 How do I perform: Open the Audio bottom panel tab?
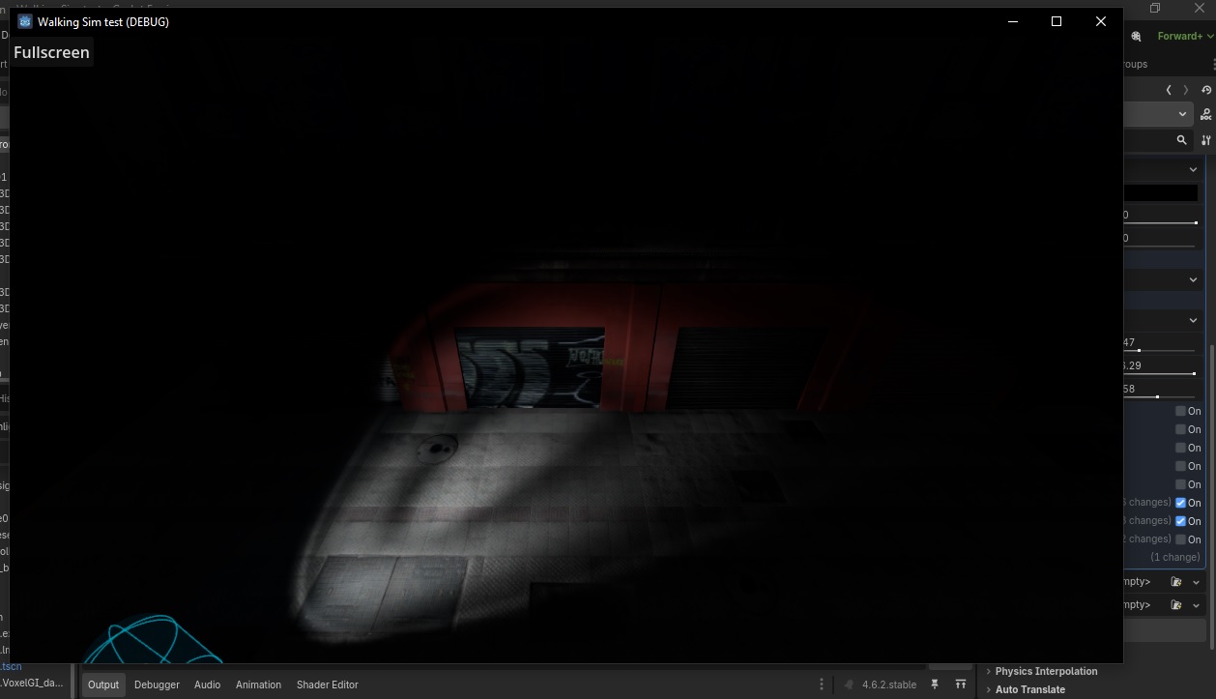[208, 684]
